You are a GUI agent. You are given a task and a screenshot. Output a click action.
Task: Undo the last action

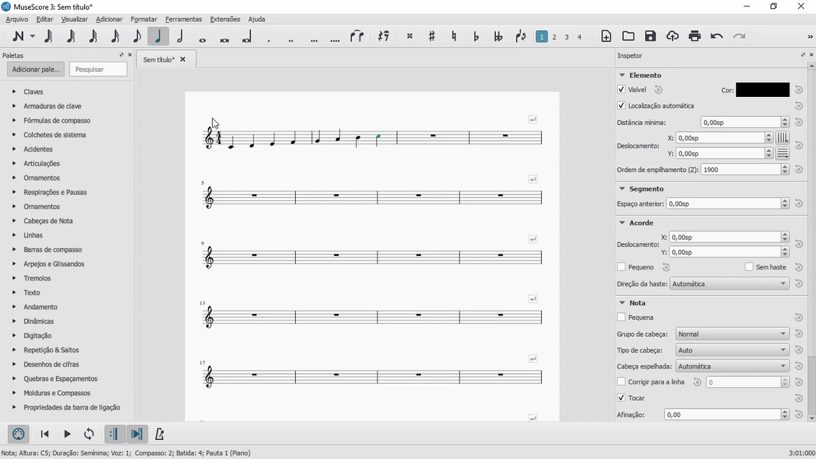717,36
